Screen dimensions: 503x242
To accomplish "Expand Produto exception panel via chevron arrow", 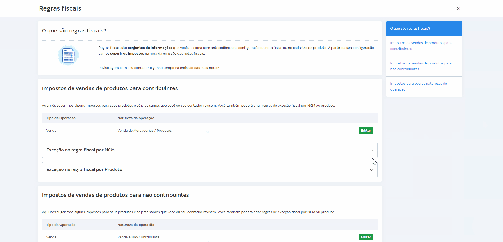I will point(371,170).
